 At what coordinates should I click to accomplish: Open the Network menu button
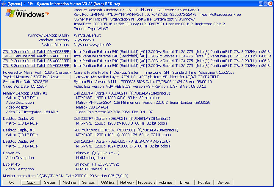coord(127,182)
